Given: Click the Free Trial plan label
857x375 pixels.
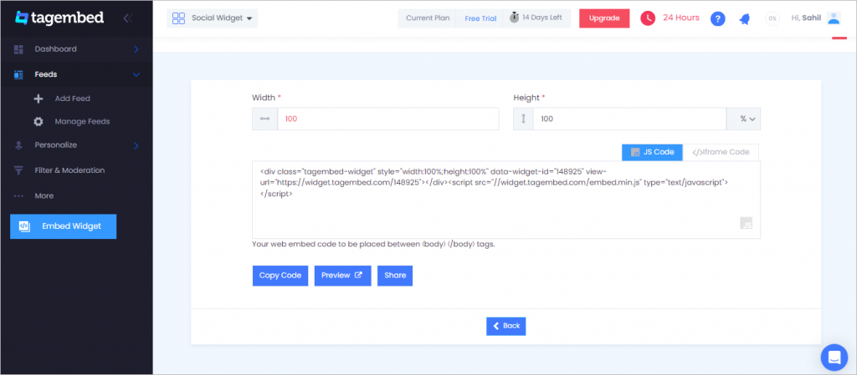Looking at the screenshot, I should (x=480, y=18).
